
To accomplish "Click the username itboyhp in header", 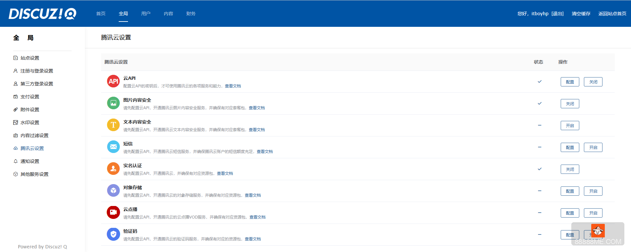I will tap(540, 14).
